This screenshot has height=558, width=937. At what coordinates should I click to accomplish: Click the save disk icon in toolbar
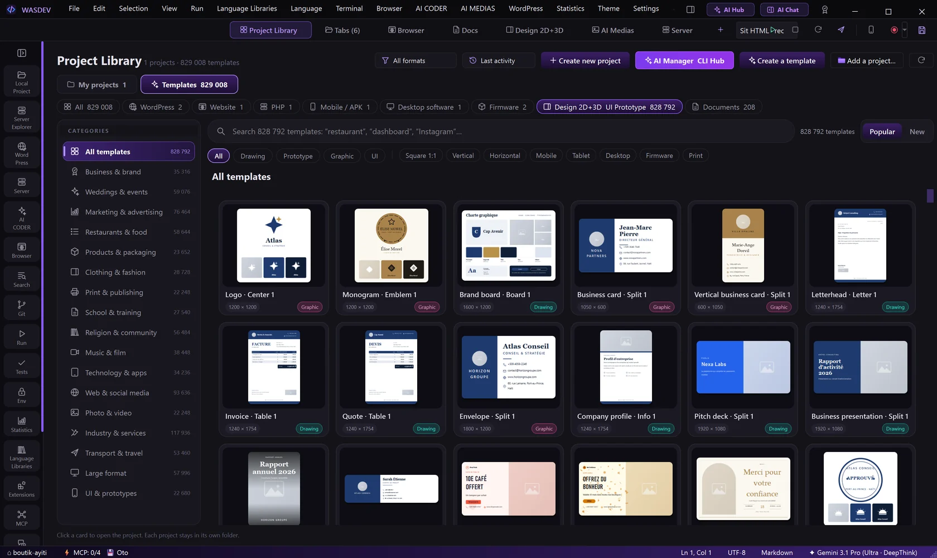tap(922, 30)
